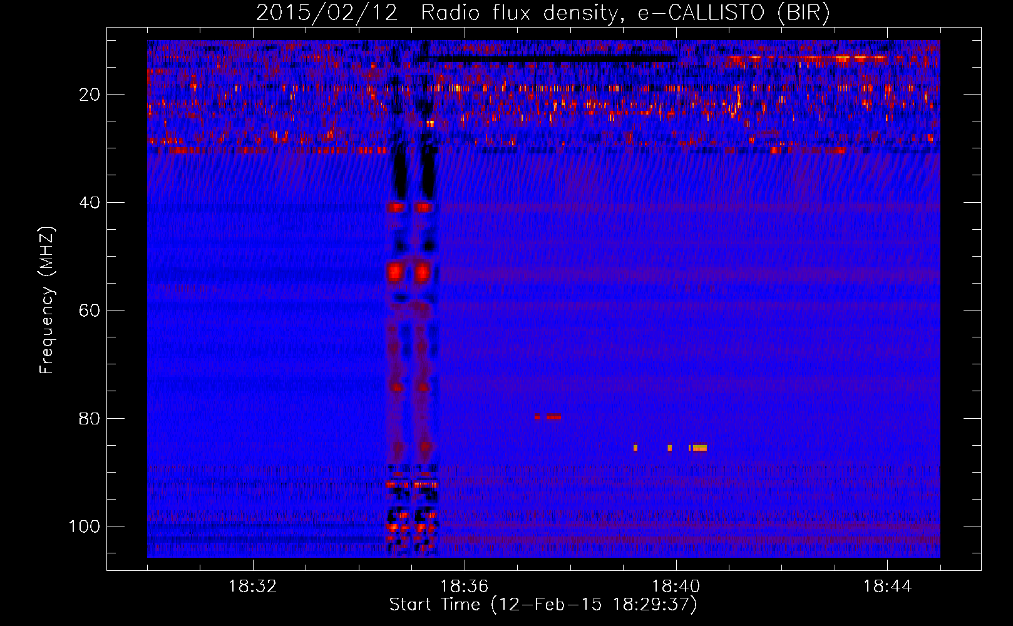Click the 18:44 time tick label
The image size is (1013, 626).
click(x=888, y=587)
